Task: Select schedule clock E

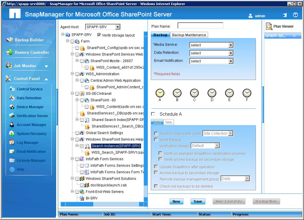Action: tap(229, 93)
